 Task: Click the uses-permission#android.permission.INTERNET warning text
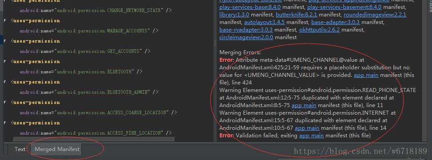(327, 112)
